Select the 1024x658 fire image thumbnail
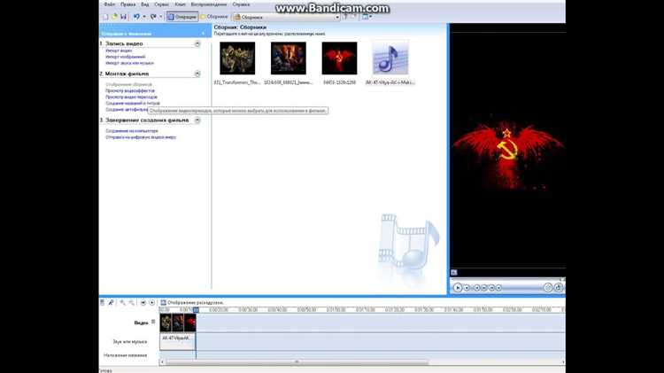The height and width of the screenshot is (373, 664). pyautogui.click(x=289, y=58)
